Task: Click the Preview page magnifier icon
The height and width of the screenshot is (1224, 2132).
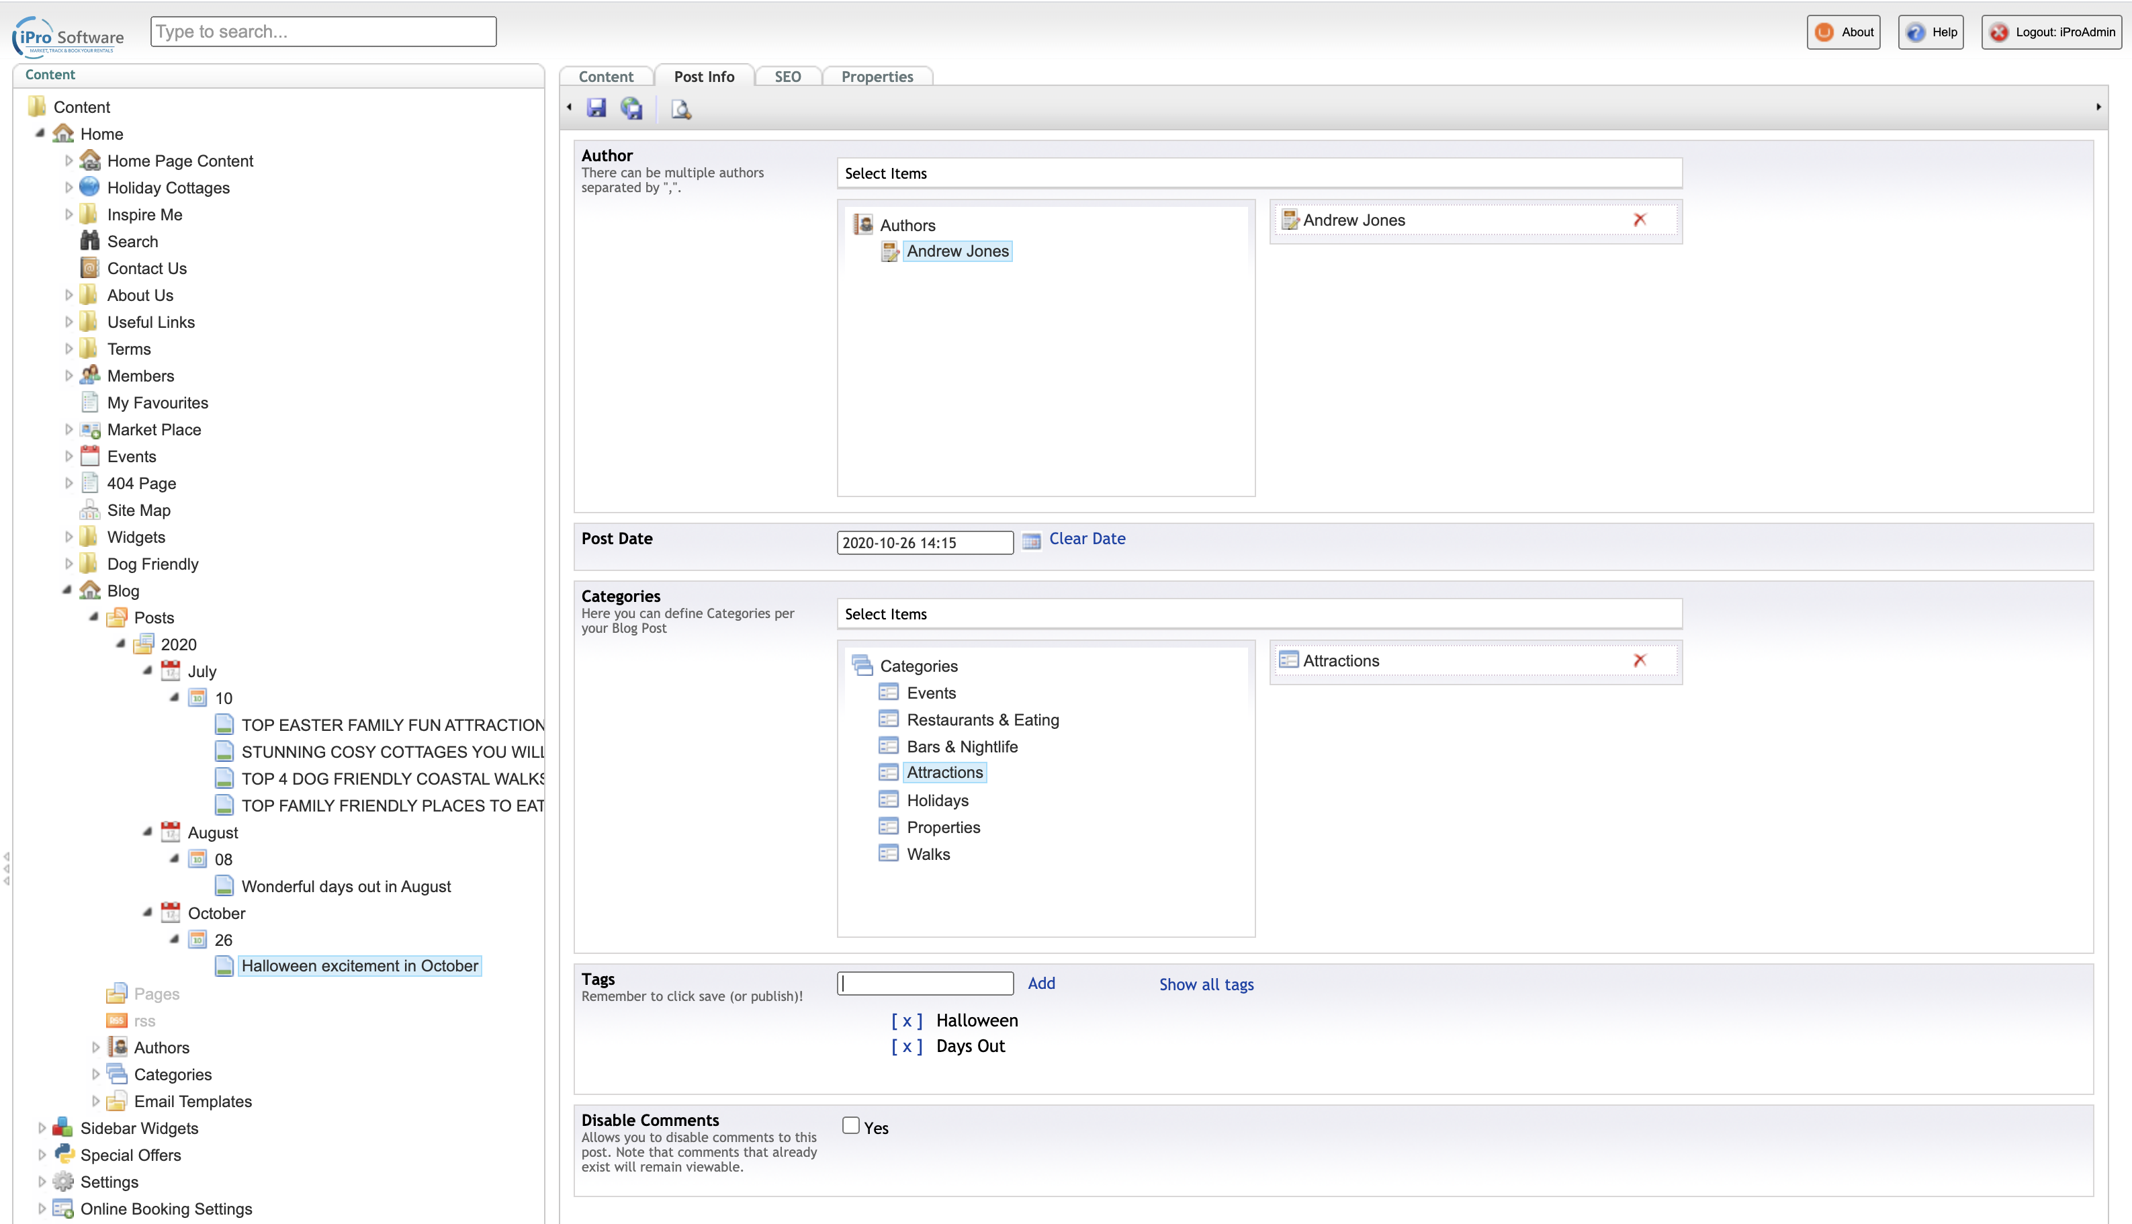Action: tap(680, 108)
